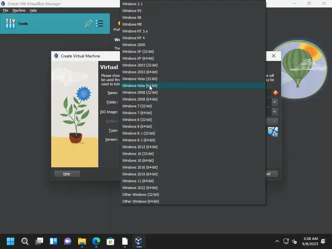Show hidden system tray icons
332x249 pixels.
click(x=277, y=241)
